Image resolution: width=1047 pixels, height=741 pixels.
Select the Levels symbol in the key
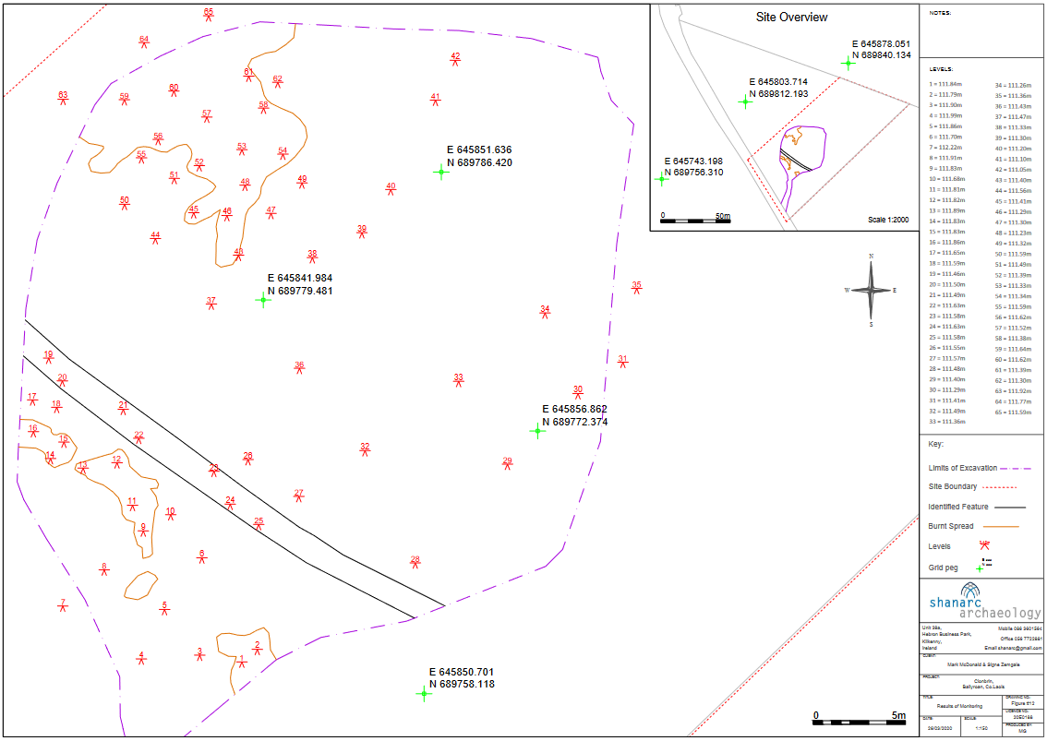pos(984,546)
